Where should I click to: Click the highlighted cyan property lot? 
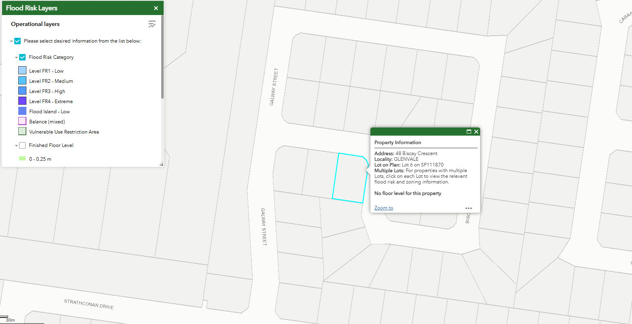point(349,179)
